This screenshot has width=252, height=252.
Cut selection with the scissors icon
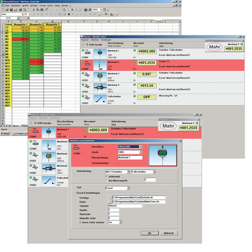tap(34, 10)
